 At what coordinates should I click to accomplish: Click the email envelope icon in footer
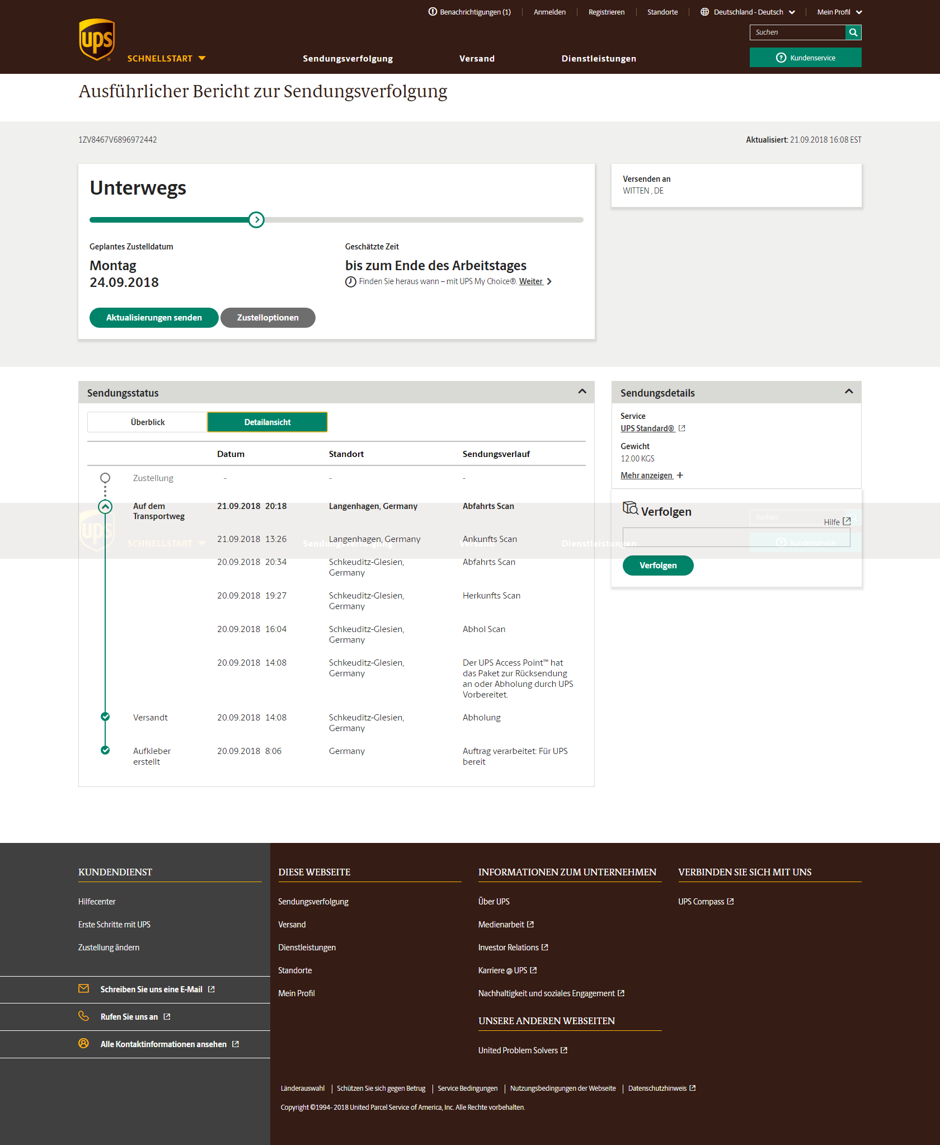coord(84,988)
